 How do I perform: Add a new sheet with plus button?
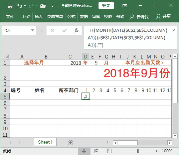click(70, 143)
